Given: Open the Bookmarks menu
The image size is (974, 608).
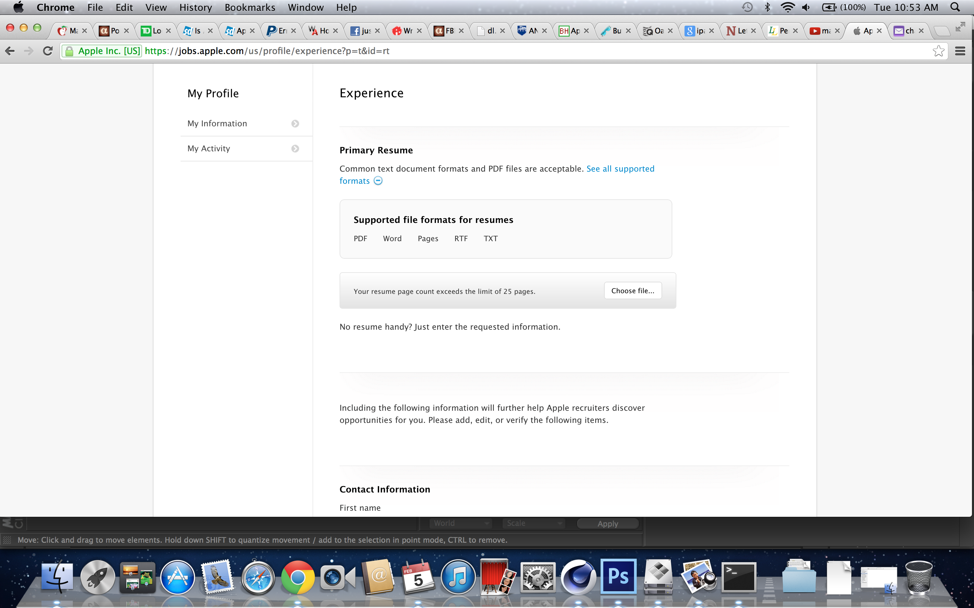Looking at the screenshot, I should click(x=250, y=7).
